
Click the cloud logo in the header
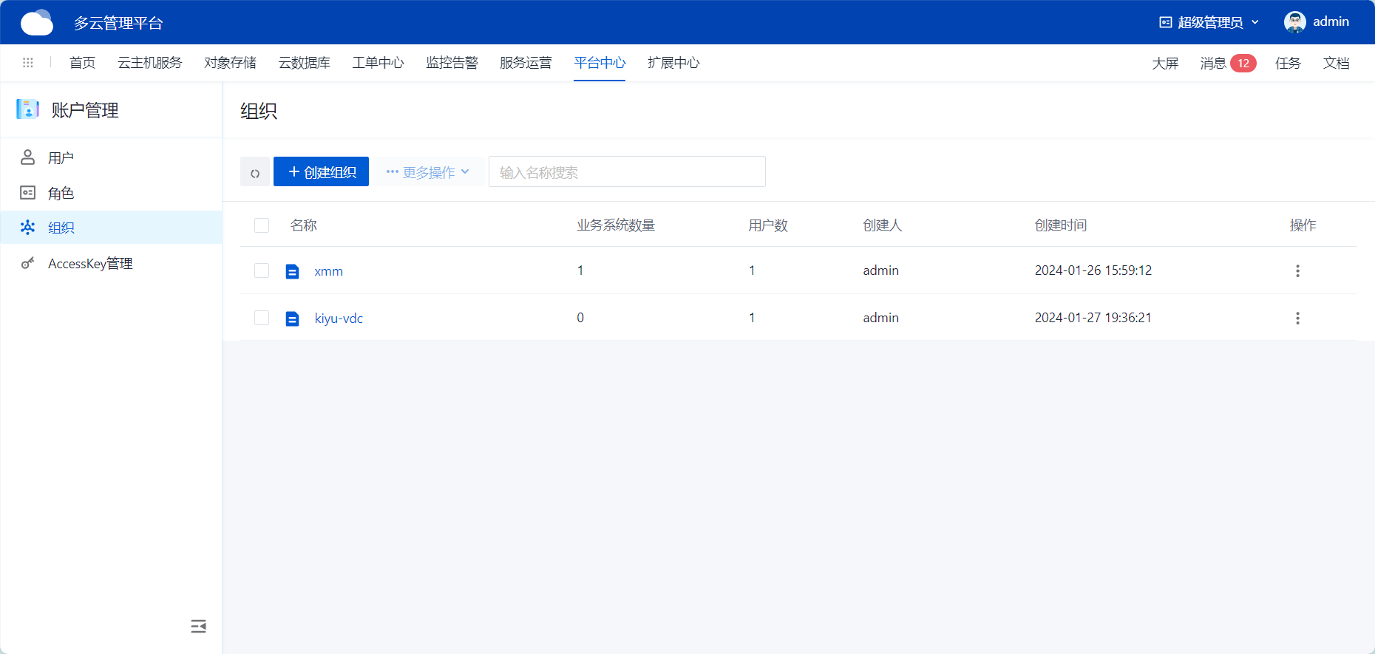tap(37, 23)
